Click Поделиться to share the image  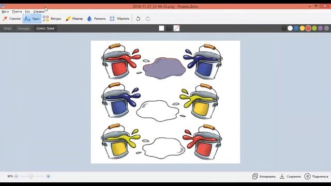(316, 177)
